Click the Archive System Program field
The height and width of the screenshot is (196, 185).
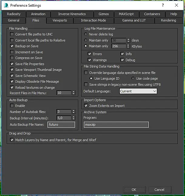[116, 125]
